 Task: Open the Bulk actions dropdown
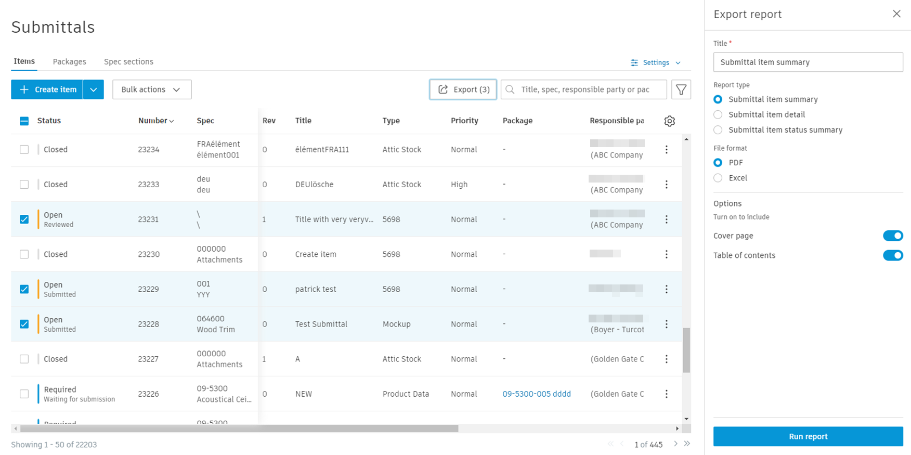(x=152, y=89)
